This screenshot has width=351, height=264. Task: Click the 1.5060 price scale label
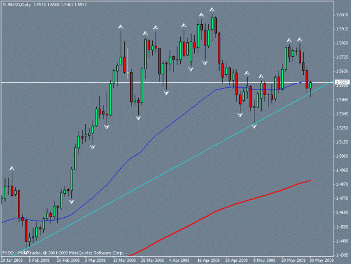(342, 156)
